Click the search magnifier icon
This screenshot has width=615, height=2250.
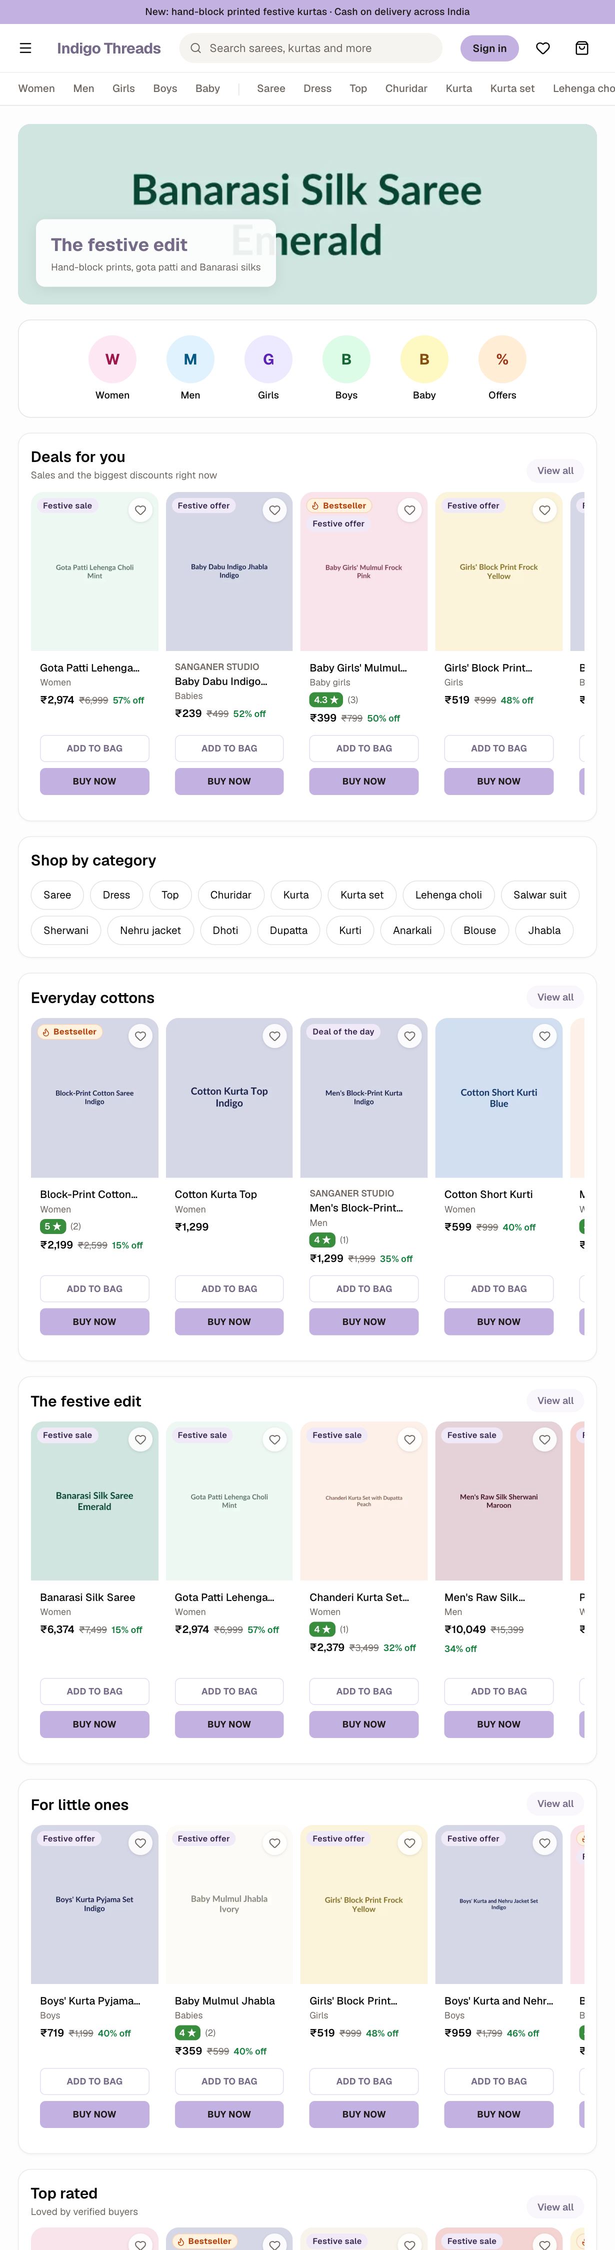195,48
